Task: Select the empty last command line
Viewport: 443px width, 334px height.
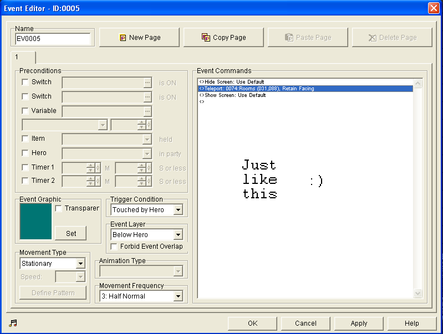Action: point(305,102)
